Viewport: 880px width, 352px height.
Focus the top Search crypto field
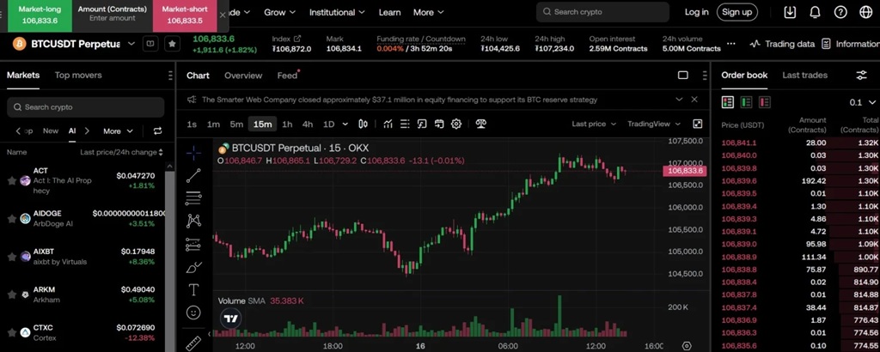602,12
